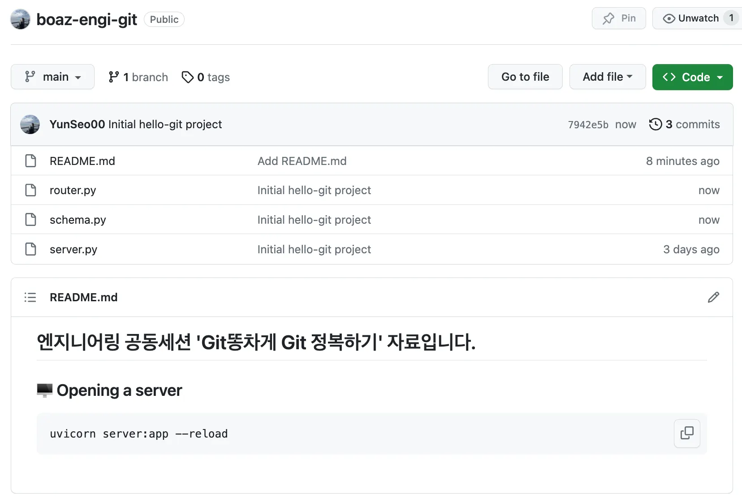The height and width of the screenshot is (503, 742).
Task: Click the watcher count badge showing 1
Action: pyautogui.click(x=731, y=18)
